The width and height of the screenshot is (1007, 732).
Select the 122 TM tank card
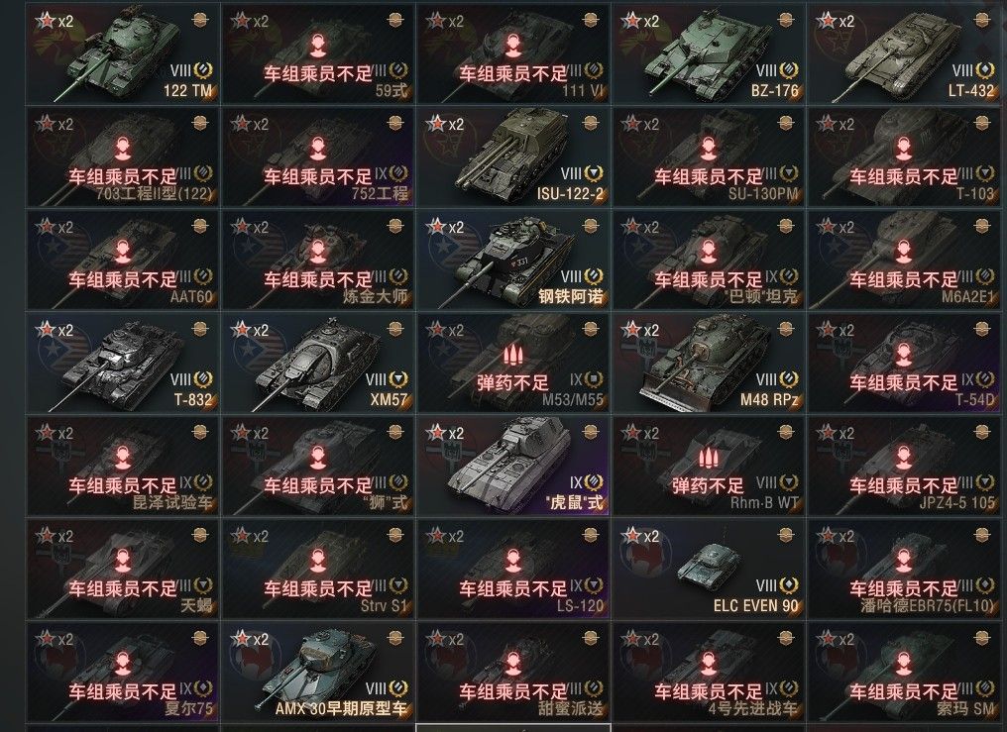click(122, 53)
